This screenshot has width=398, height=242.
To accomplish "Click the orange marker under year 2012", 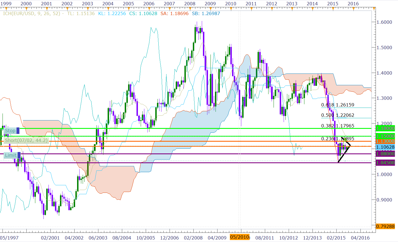I will click(x=272, y=9).
